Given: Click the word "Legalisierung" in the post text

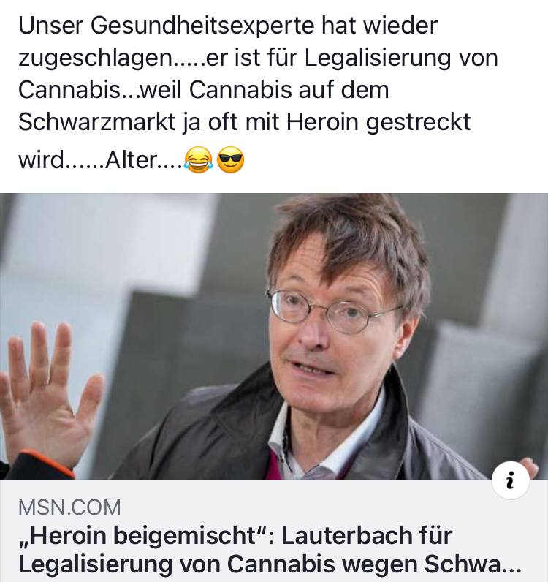Looking at the screenshot, I should pyautogui.click(x=376, y=58).
